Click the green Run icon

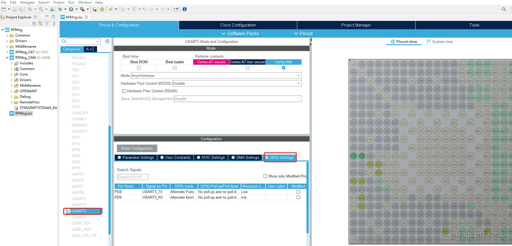[71, 9]
